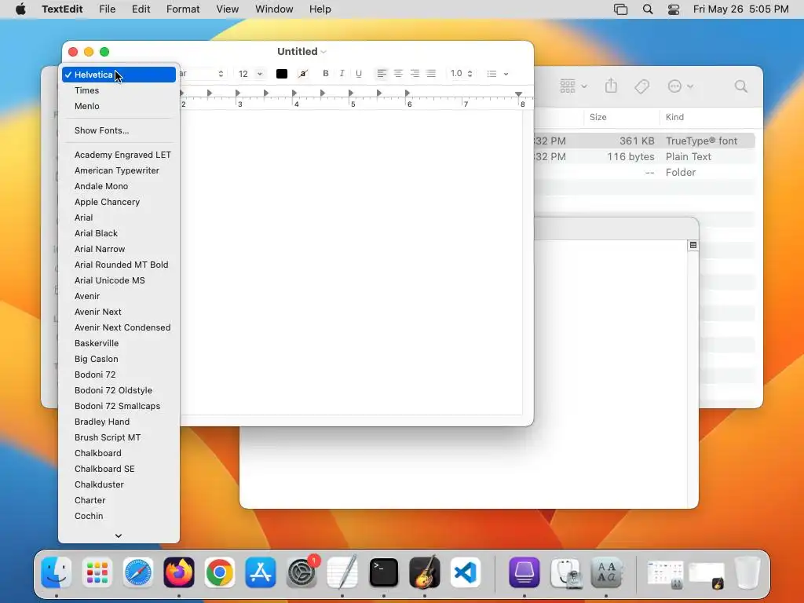Launch Safari from the Dock
804x603 pixels.
point(138,572)
